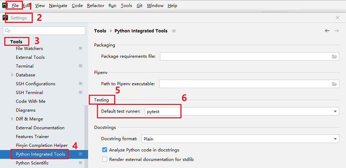Viewport: 346px width, 168px height.
Task: Select External Tools in settings tree
Action: pos(30,57)
